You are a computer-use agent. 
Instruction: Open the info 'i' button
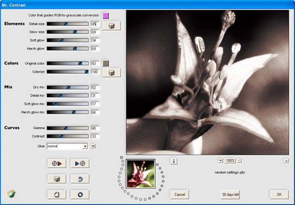click(x=174, y=161)
